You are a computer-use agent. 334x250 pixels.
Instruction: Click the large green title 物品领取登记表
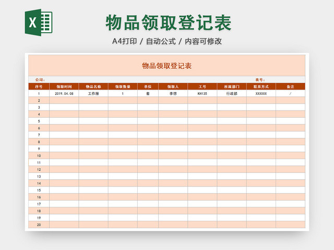point(169,22)
